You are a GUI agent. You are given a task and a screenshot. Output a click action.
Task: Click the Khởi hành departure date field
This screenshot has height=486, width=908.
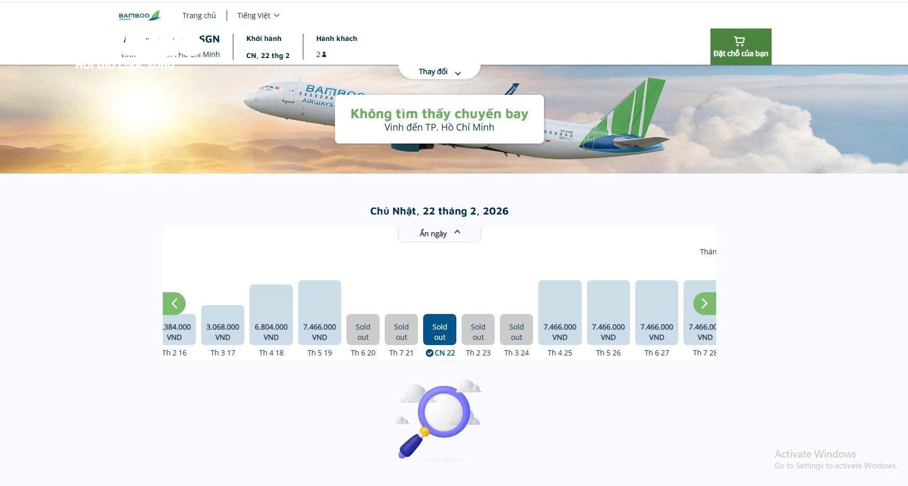[268, 47]
